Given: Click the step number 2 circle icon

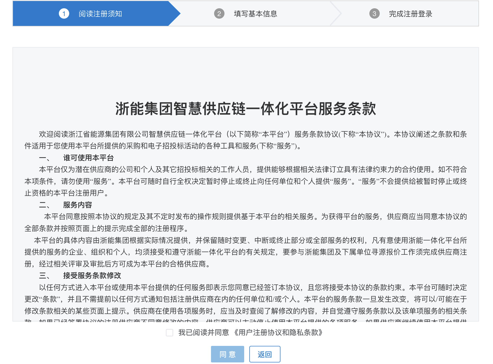Looking at the screenshot, I should pyautogui.click(x=219, y=14).
